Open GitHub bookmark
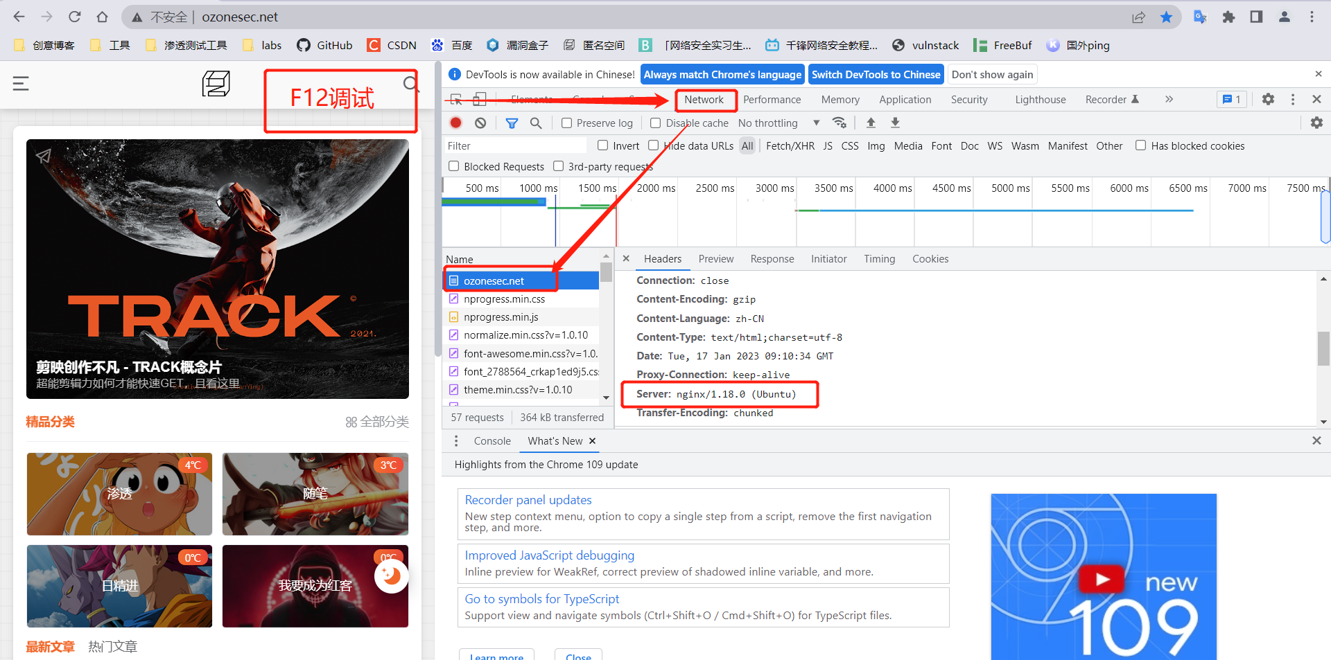Viewport: 1331px width, 660px height. coord(324,45)
